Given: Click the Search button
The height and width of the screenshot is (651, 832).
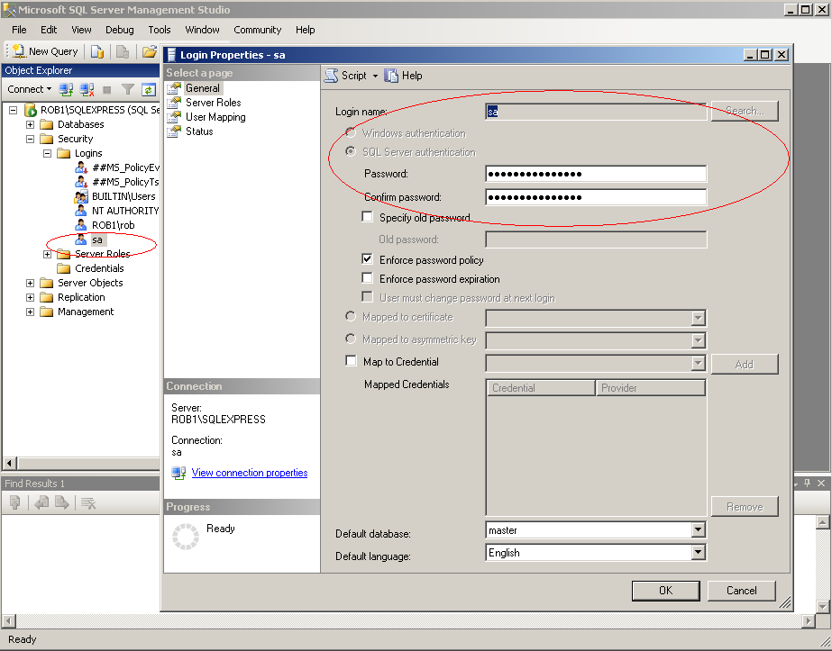Looking at the screenshot, I should (745, 111).
